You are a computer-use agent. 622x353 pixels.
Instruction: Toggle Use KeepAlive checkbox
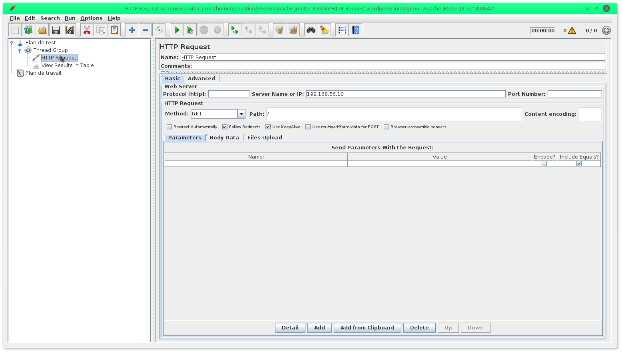268,127
